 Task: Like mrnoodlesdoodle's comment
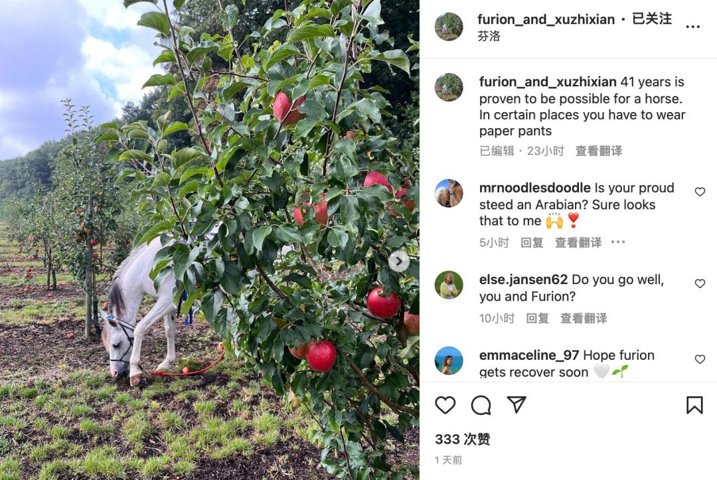700,192
